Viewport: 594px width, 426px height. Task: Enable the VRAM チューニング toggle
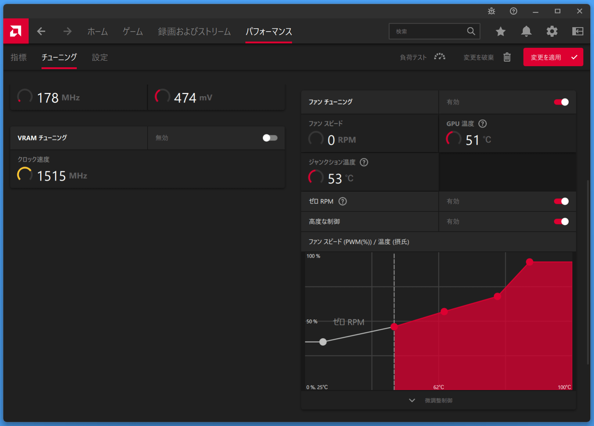click(270, 138)
